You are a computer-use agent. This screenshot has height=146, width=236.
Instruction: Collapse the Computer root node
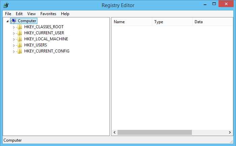click(x=7, y=21)
